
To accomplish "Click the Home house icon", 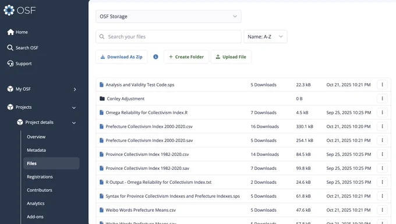I will 10,32.
